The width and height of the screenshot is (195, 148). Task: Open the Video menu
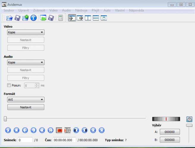point(54,10)
